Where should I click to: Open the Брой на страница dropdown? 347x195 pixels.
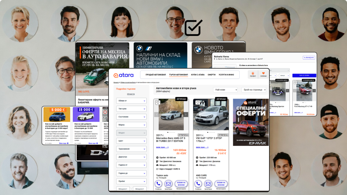[254, 90]
